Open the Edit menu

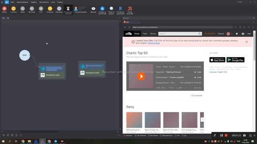pyautogui.click(x=22, y=2)
